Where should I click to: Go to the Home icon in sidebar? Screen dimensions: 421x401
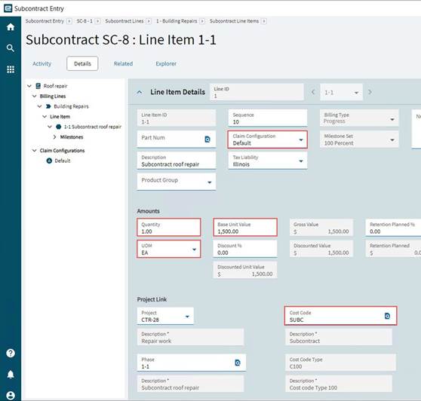[x=11, y=27]
